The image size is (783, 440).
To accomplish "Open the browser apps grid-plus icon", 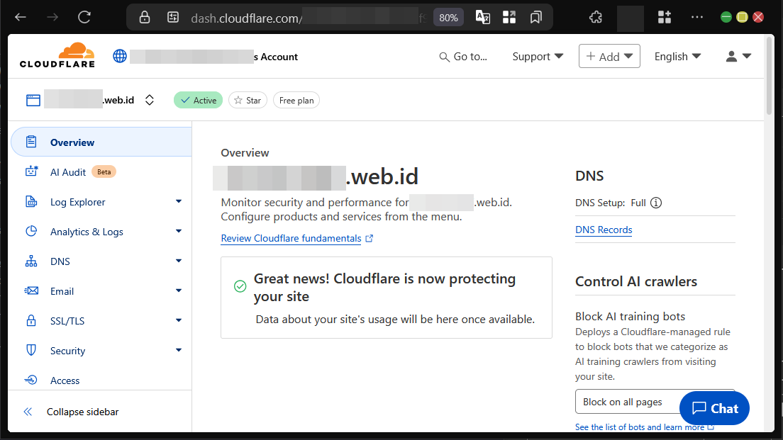I will tap(664, 18).
